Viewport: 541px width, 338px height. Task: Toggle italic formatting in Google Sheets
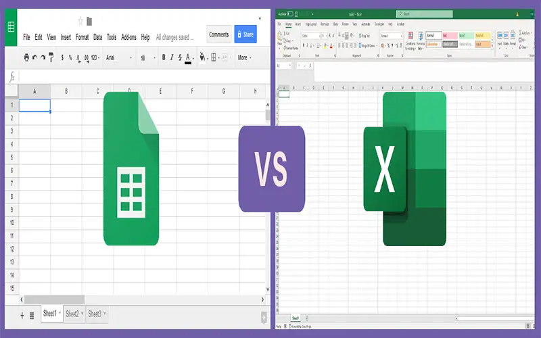pyautogui.click(x=172, y=58)
